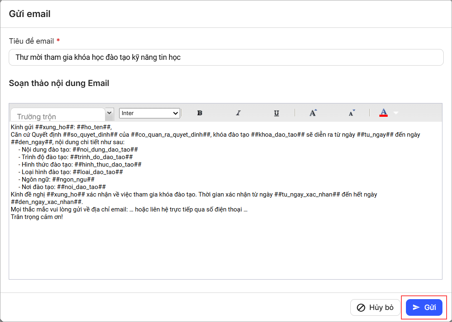This screenshot has height=322, width=452.
Task: Click the paper plane send icon
Action: [x=416, y=307]
